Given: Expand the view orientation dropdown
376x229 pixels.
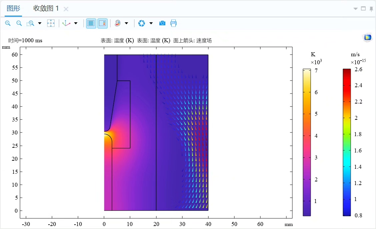Looking at the screenshot, I should (76, 23).
